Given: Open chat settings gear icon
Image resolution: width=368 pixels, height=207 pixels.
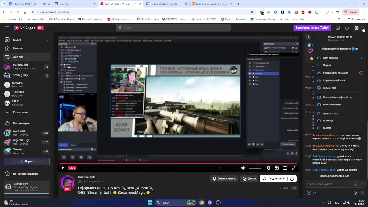Looking at the screenshot, I should click(x=362, y=193).
